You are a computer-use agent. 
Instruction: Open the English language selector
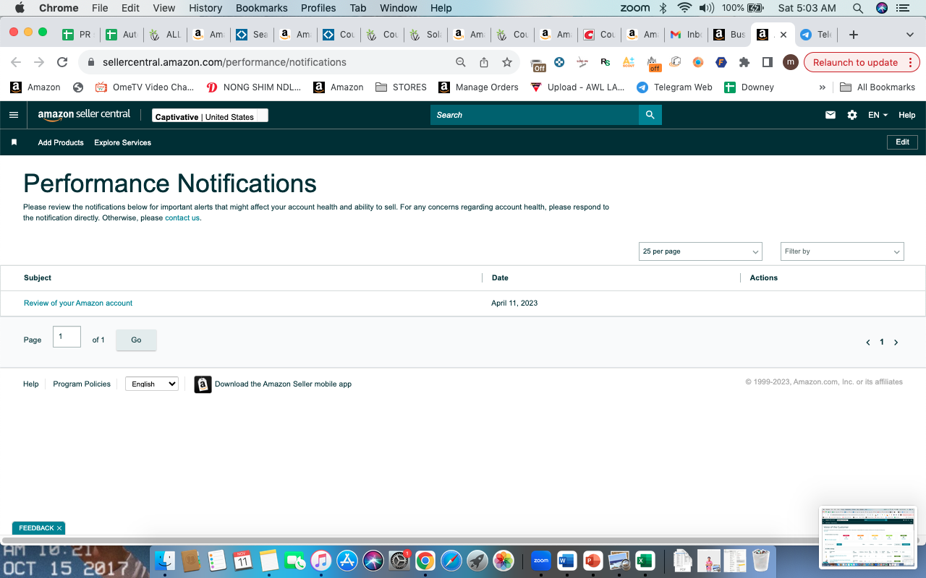click(152, 384)
